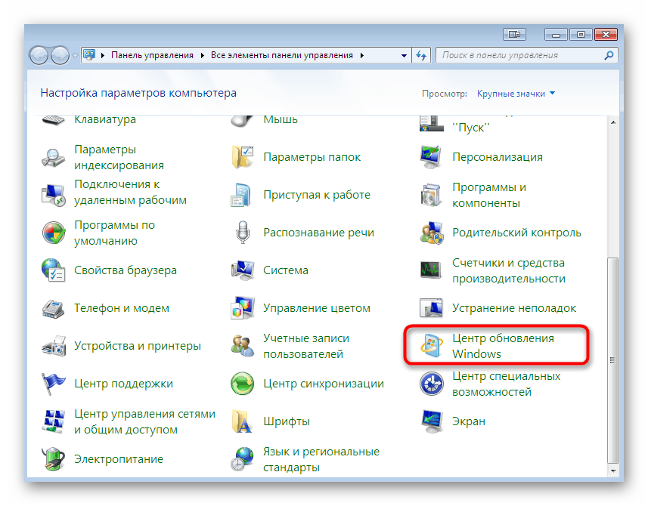
Task: Open the Getting Started icon (Приступая к работе)
Action: [243, 195]
